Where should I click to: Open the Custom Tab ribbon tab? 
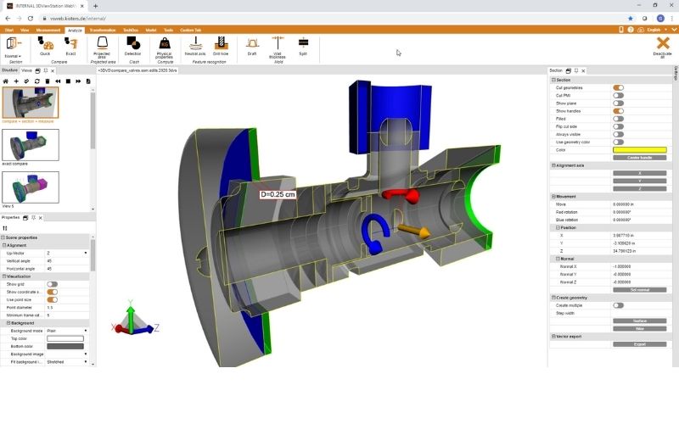pyautogui.click(x=190, y=31)
